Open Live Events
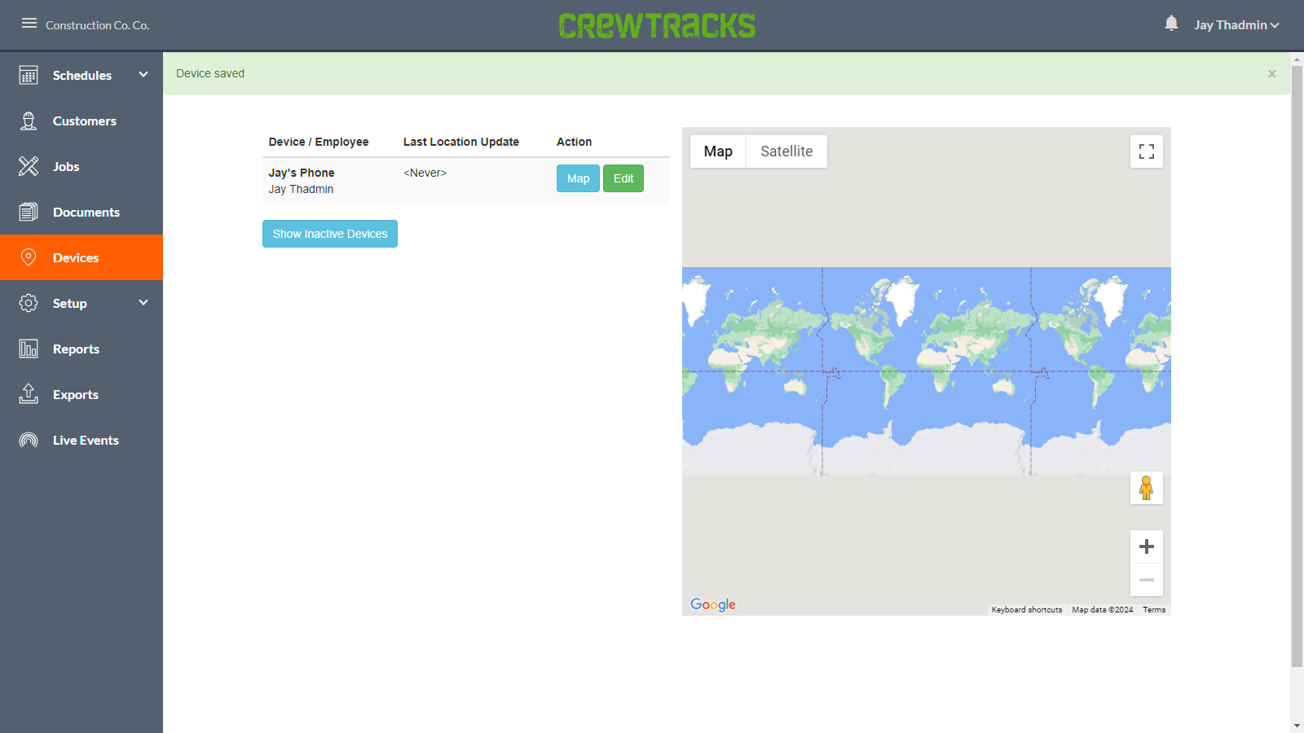Screen dimensions: 1304x733 81,440
